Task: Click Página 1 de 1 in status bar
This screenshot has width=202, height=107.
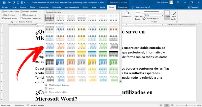Action: tap(6, 105)
